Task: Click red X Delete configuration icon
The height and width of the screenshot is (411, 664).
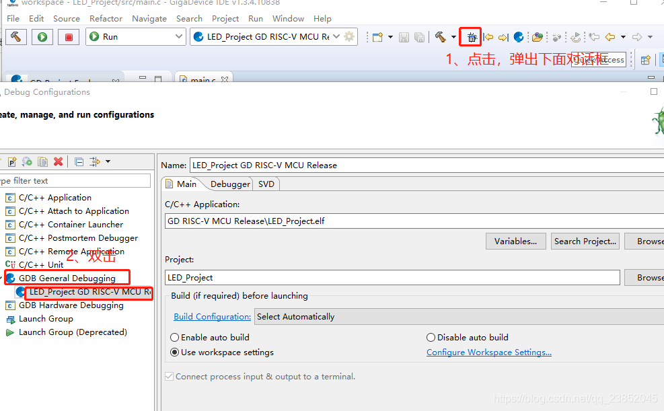Action: tap(59, 161)
